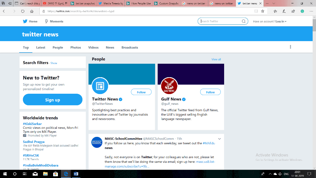Switch to the People tab
Image resolution: width=316 pixels, height=178 pixels.
pyautogui.click(x=58, y=48)
